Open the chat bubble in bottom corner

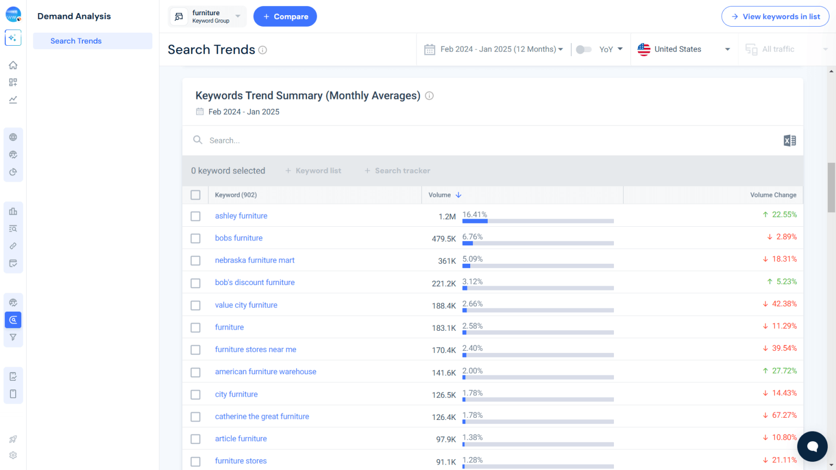(813, 446)
